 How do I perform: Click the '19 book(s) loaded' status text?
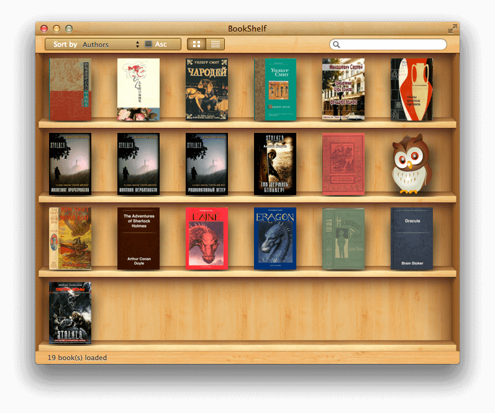77,358
